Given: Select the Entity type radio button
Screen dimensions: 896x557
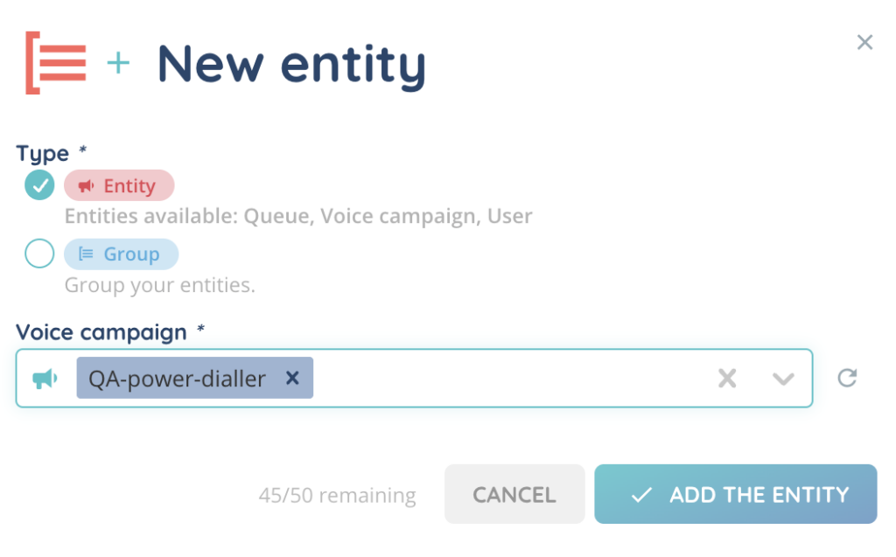Looking at the screenshot, I should (x=39, y=185).
